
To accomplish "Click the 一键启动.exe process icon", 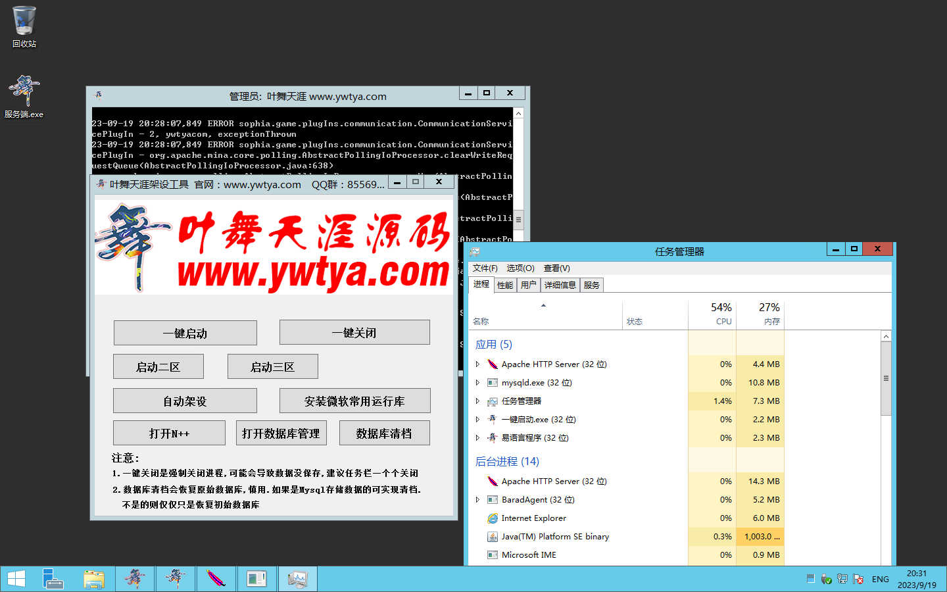I will (493, 419).
